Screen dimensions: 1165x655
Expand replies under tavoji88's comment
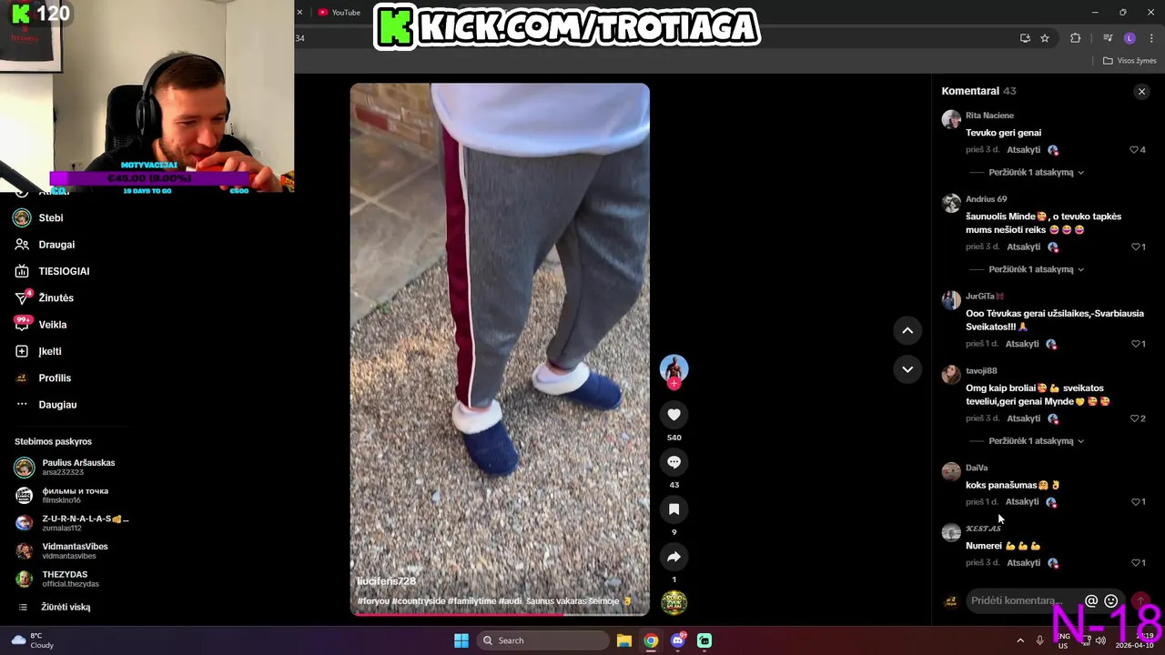[1036, 441]
